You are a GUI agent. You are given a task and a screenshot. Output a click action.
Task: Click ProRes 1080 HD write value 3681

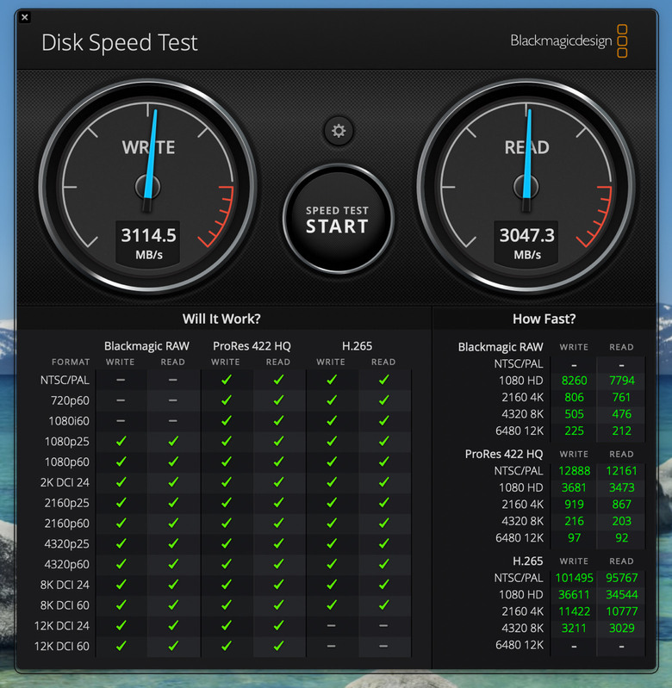(574, 487)
